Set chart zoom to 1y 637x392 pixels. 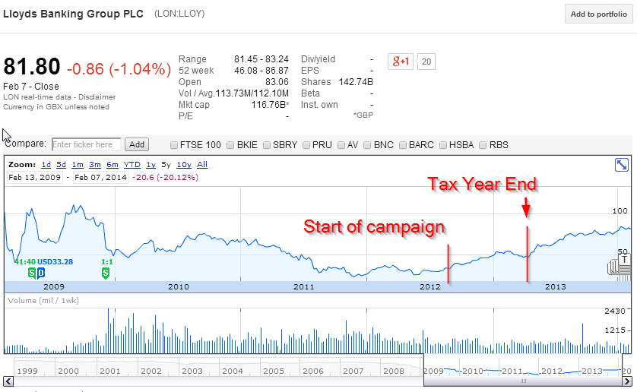(151, 165)
